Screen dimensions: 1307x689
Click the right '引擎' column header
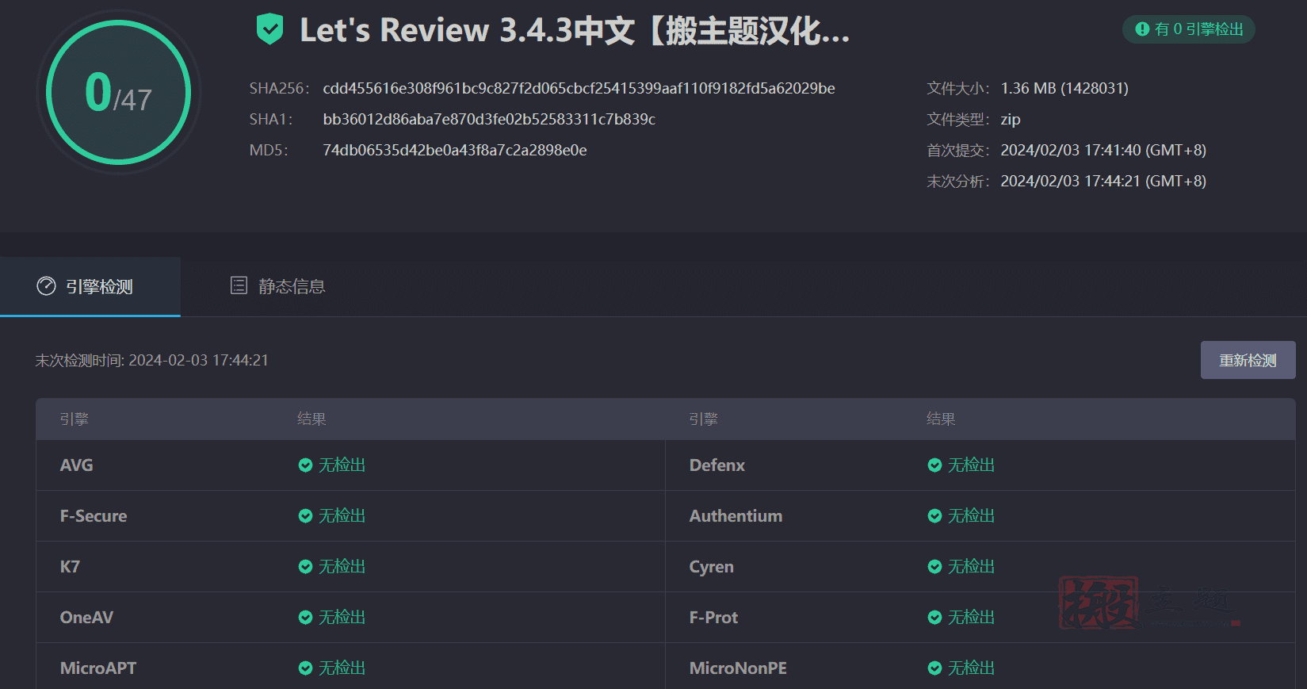[703, 419]
